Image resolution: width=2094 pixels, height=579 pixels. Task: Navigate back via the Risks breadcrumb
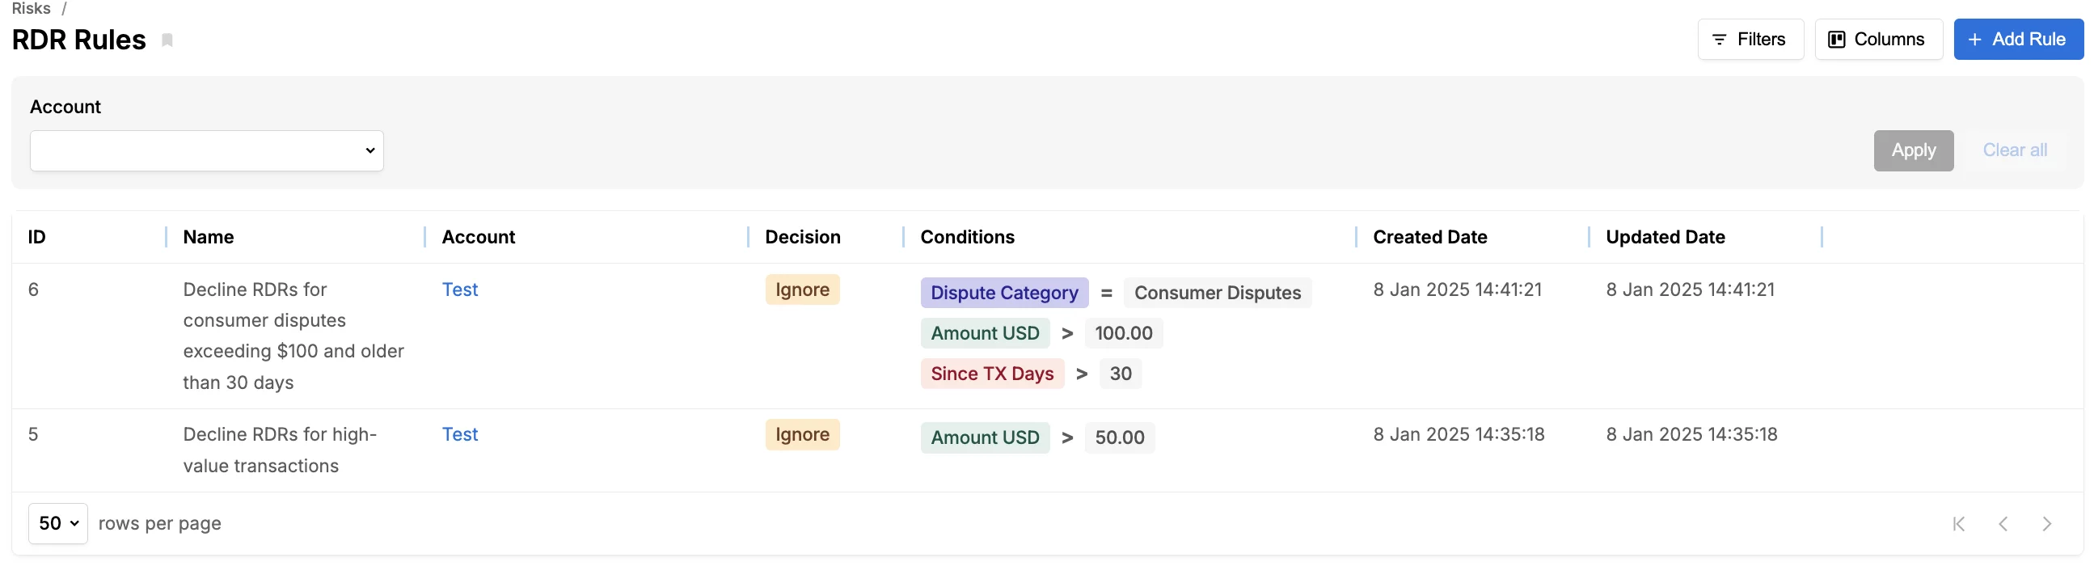pyautogui.click(x=30, y=9)
